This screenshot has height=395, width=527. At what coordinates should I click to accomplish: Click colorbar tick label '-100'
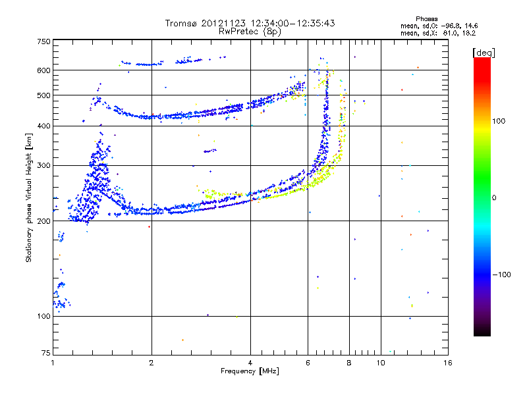click(x=501, y=275)
